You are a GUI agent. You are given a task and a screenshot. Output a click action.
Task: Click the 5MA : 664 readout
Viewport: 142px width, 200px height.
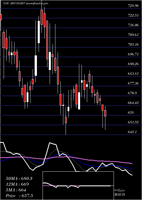(x=16, y=190)
